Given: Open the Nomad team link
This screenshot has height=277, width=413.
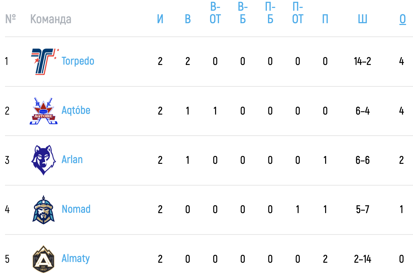Looking at the screenshot, I should (x=76, y=209).
